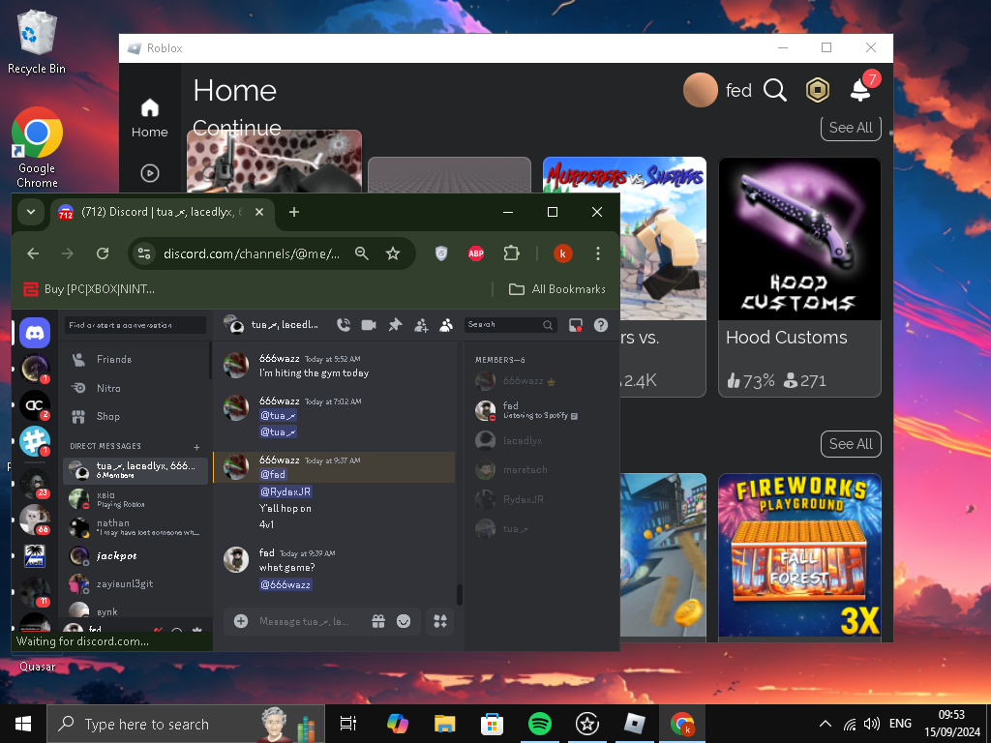Image resolution: width=991 pixels, height=743 pixels.
Task: Open Roblox Home sidebar button
Action: coord(150,118)
